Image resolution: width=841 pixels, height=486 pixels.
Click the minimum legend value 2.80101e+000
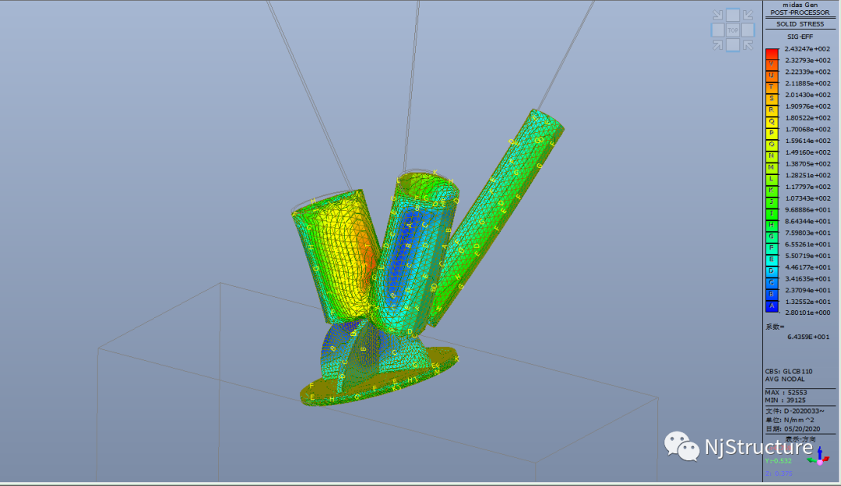[x=808, y=313]
